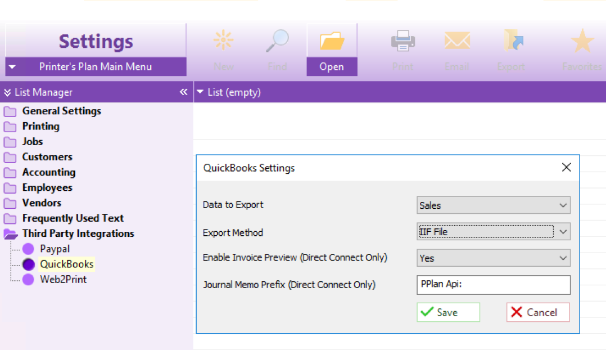Click the Open label under the folder icon

pyautogui.click(x=332, y=66)
